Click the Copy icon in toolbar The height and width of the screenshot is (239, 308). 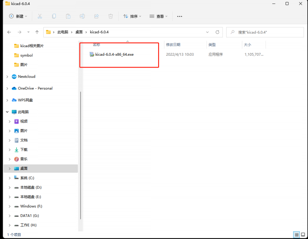[x=54, y=16]
